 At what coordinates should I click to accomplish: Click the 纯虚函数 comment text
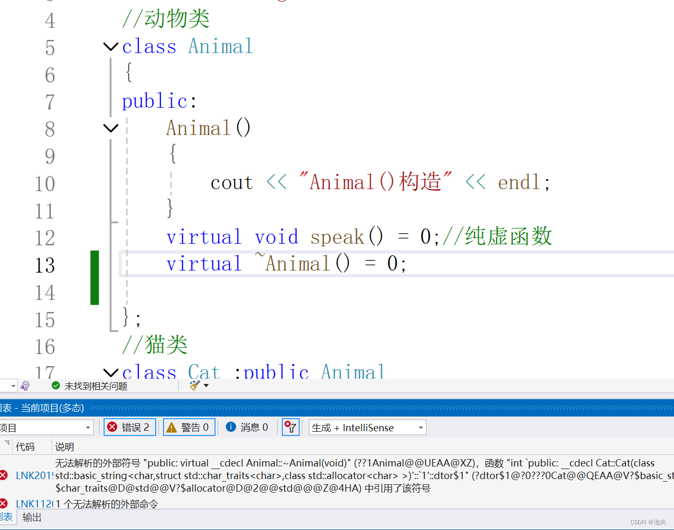(x=508, y=236)
